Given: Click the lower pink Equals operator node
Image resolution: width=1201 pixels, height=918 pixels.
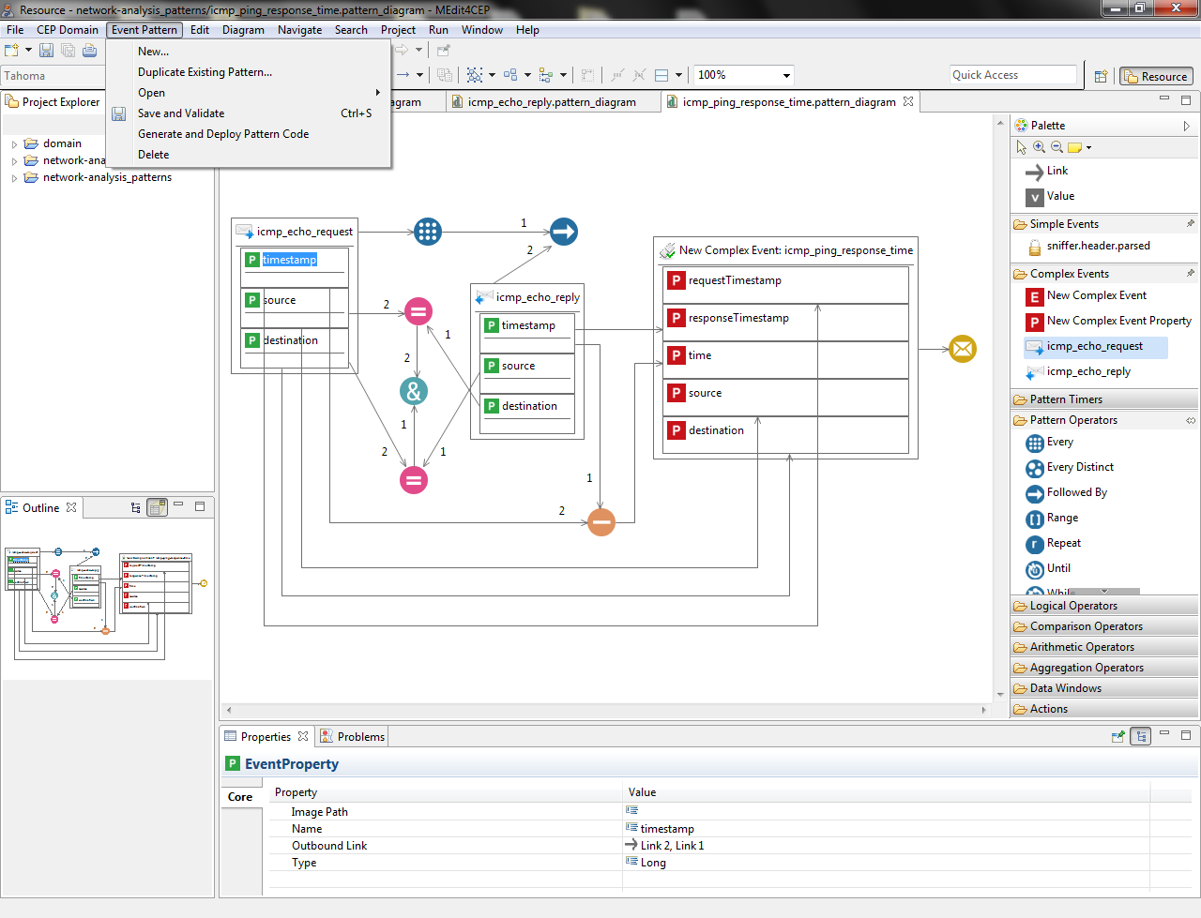Looking at the screenshot, I should point(414,480).
